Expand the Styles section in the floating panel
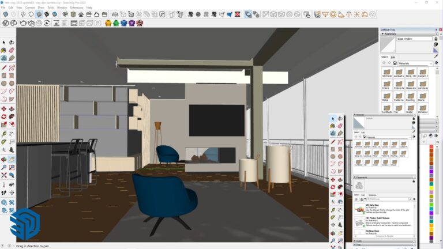This screenshot has width=443, height=249. (x=384, y=241)
